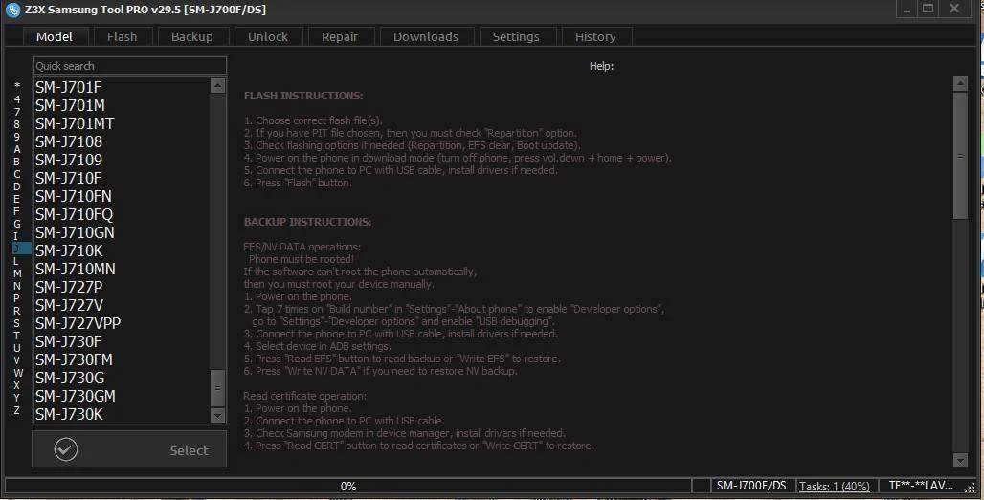Filter models by asterisk index
This screenshot has height=500, width=984.
(x=17, y=86)
